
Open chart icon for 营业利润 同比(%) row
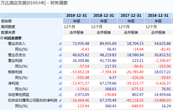60,66
